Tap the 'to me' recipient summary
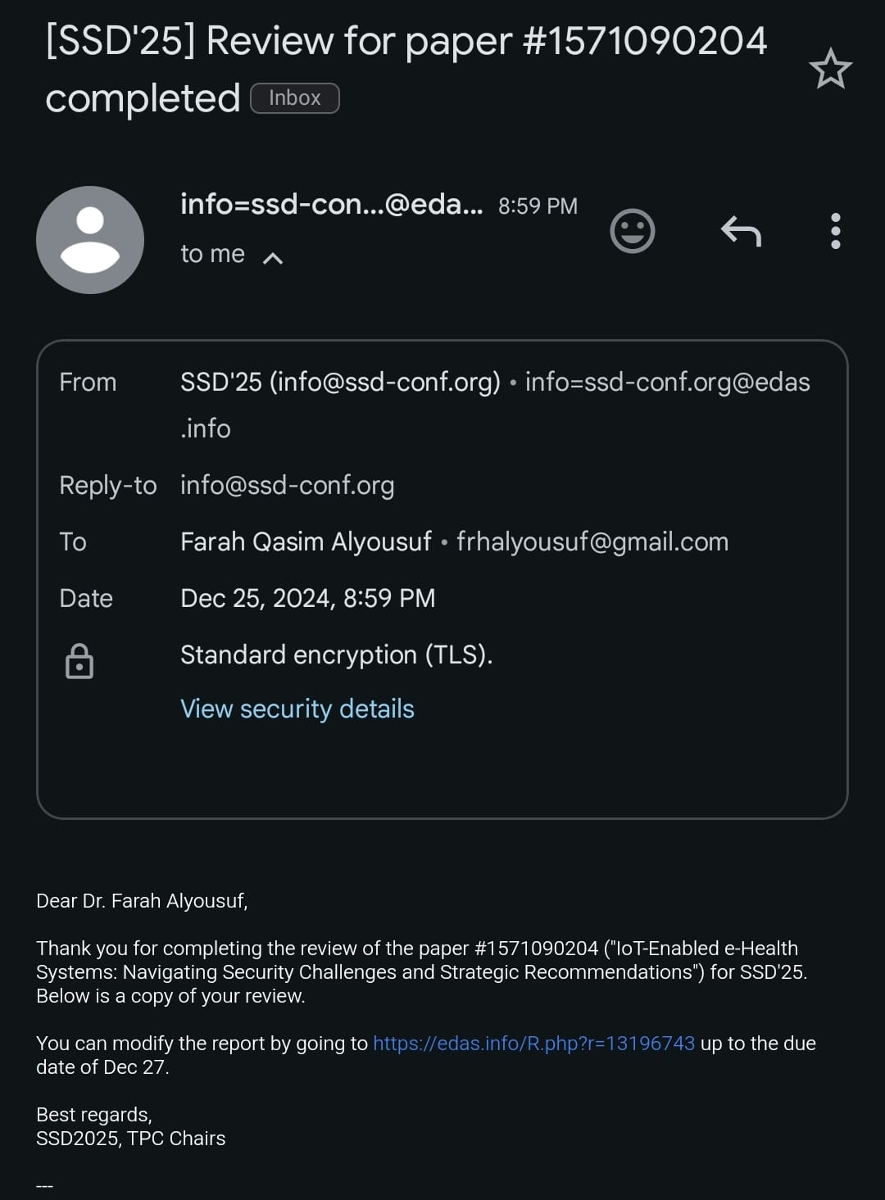885x1200 pixels. click(x=212, y=254)
